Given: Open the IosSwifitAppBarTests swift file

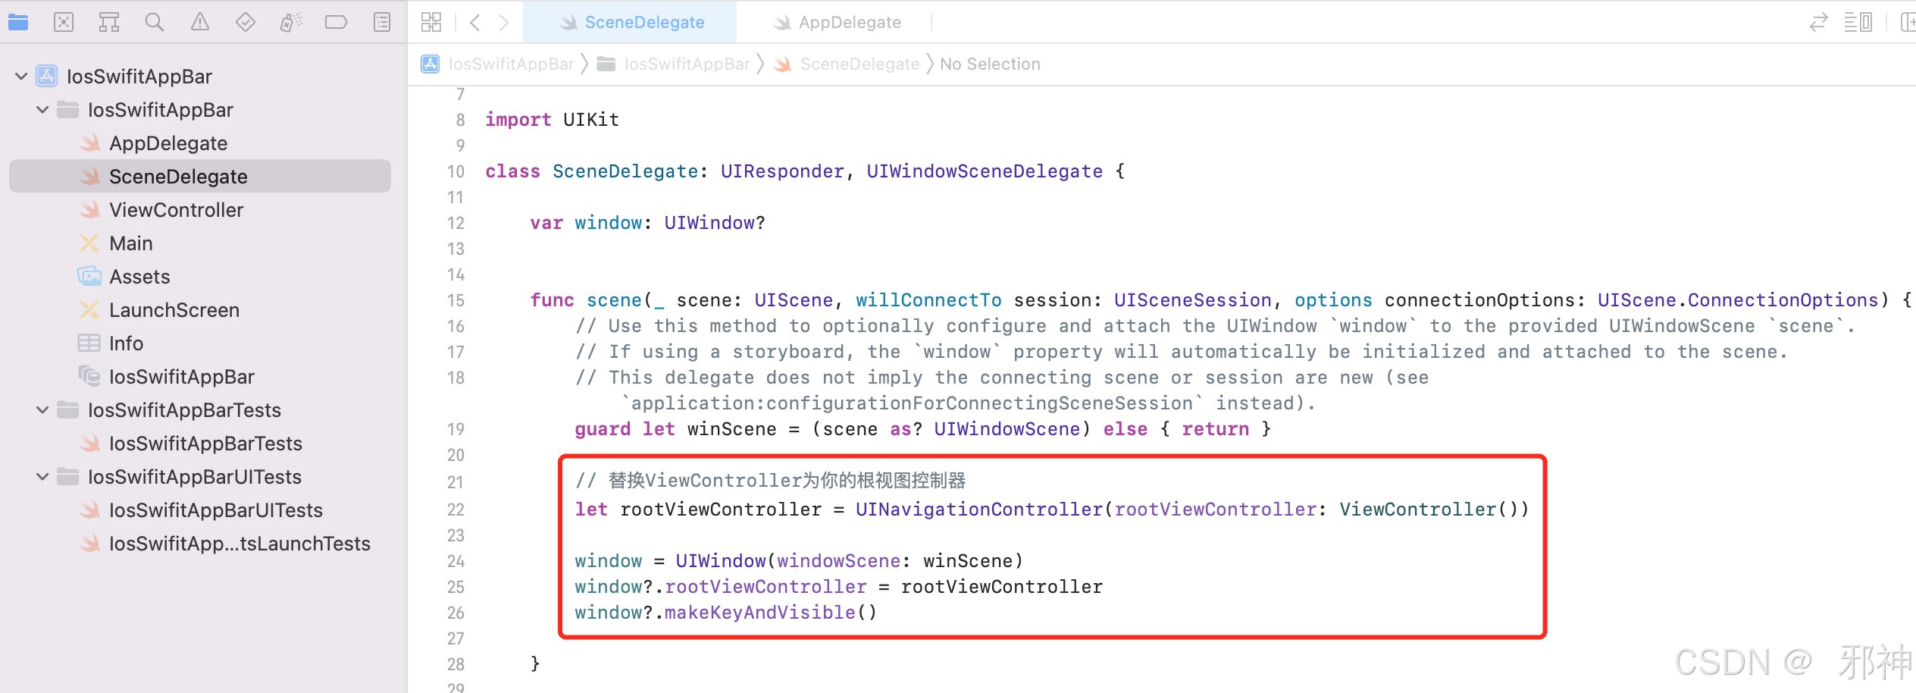Looking at the screenshot, I should [200, 443].
